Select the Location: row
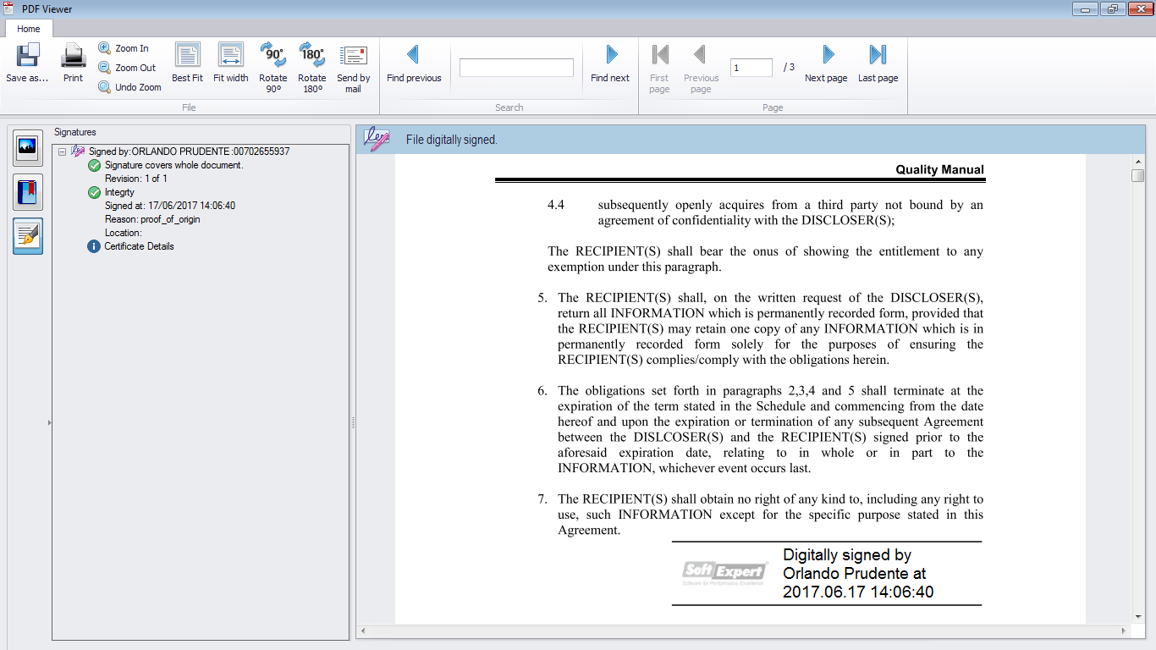 (124, 233)
